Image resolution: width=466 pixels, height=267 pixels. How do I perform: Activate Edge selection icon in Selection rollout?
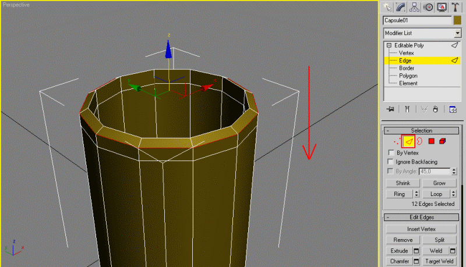pos(408,141)
